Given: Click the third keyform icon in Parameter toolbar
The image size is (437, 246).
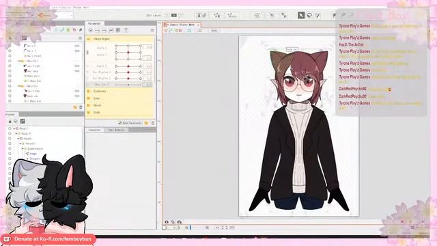Looking at the screenshot, I should (104, 30).
